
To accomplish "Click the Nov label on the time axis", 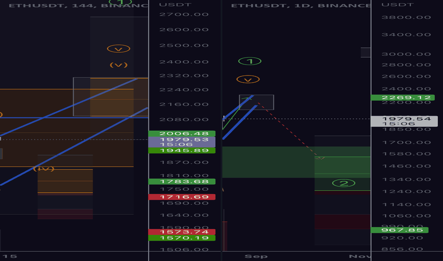I will (x=360, y=256).
